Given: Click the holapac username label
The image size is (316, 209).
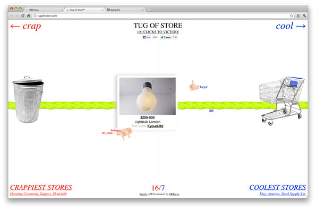Looking at the screenshot, I should (x=116, y=130).
